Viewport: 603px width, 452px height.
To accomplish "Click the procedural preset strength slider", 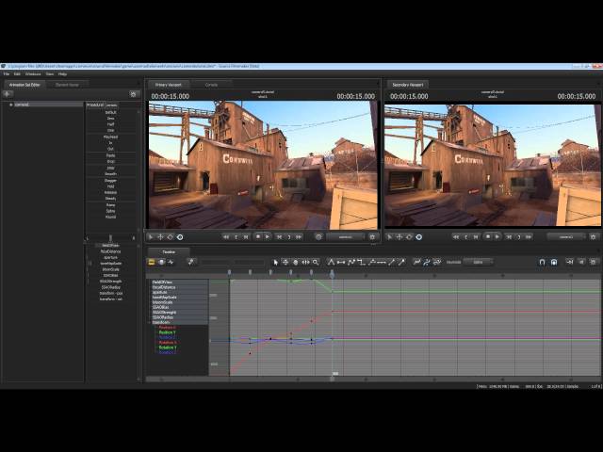I will (x=111, y=238).
